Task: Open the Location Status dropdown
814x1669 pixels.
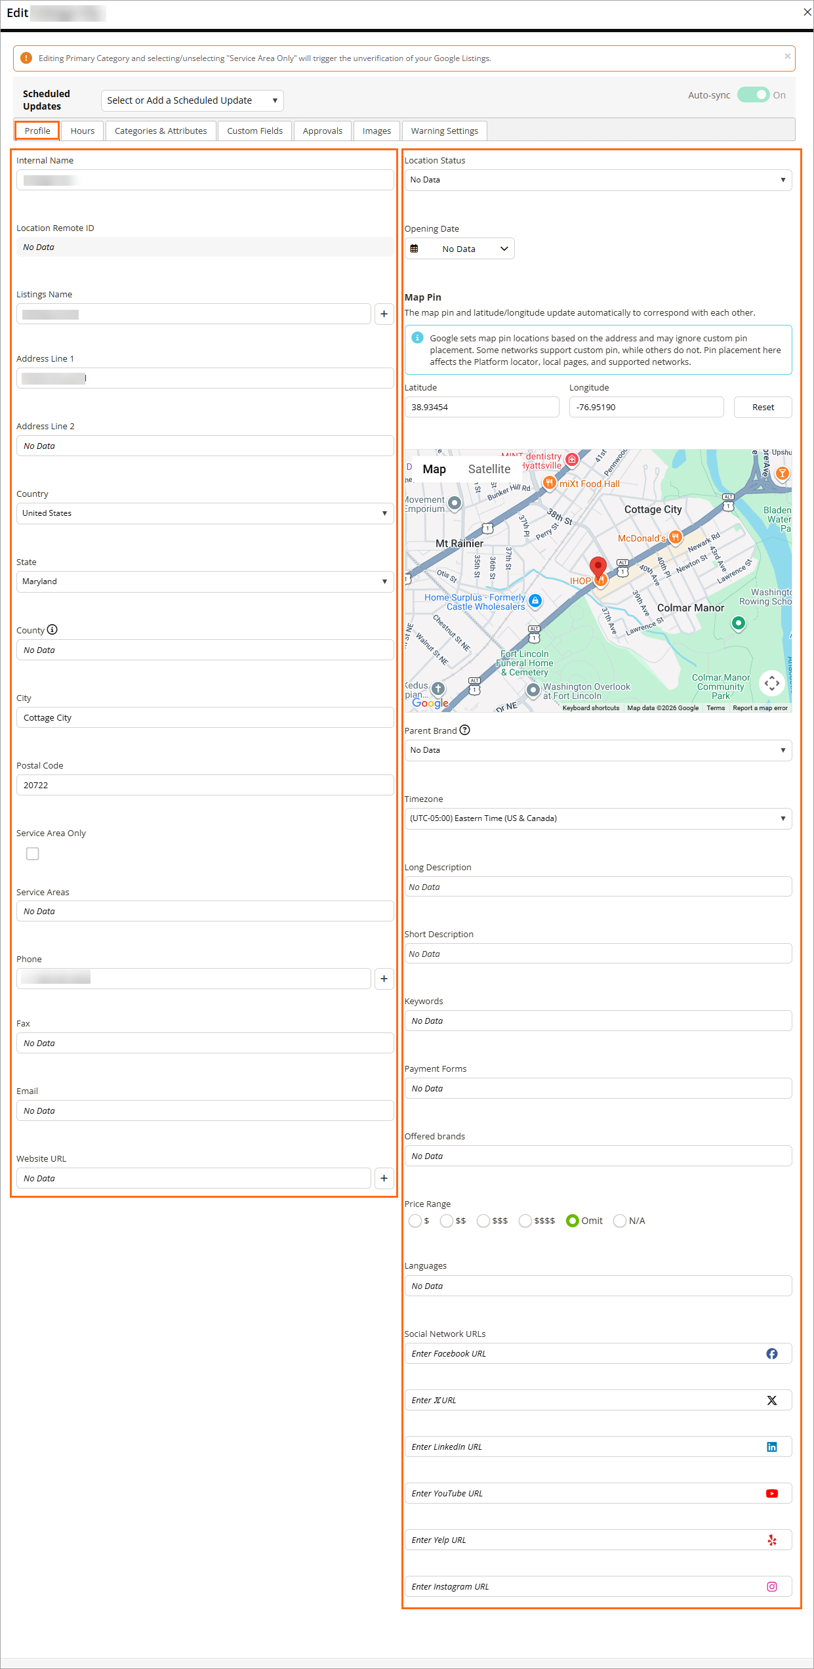Action: pyautogui.click(x=598, y=180)
